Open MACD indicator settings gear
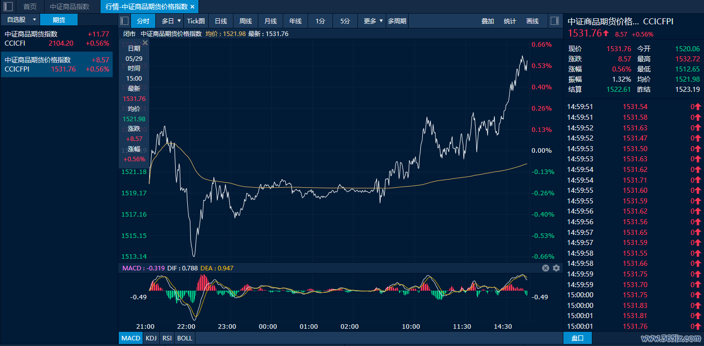Screen dimensions: 704x346 (556, 268)
